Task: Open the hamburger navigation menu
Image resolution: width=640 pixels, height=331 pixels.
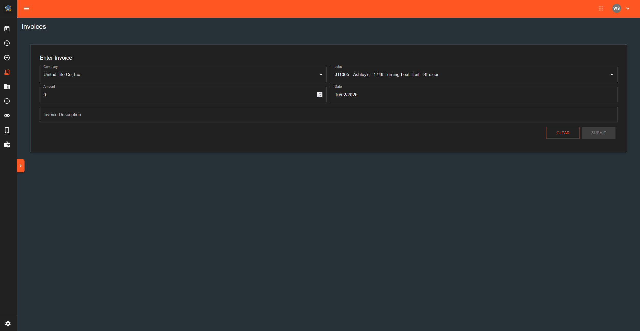Action: [26, 8]
